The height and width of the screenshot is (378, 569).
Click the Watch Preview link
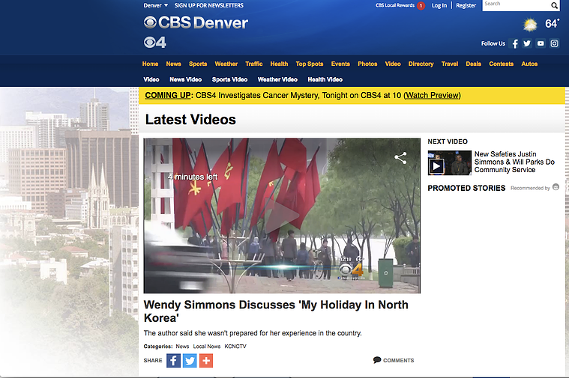[x=432, y=95]
